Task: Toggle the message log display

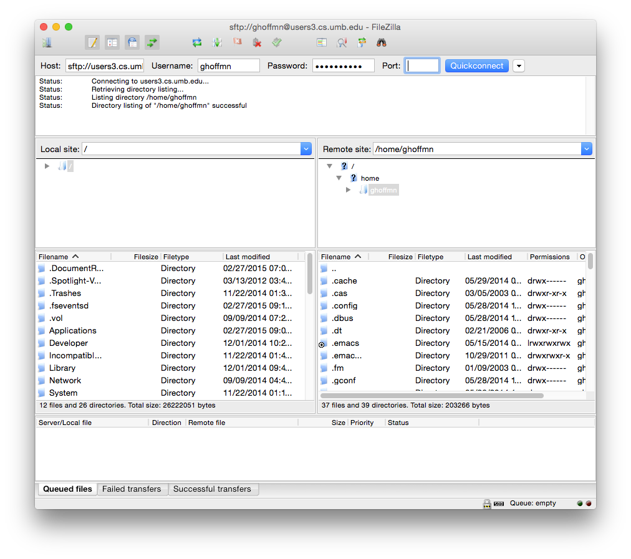Action: click(x=92, y=42)
